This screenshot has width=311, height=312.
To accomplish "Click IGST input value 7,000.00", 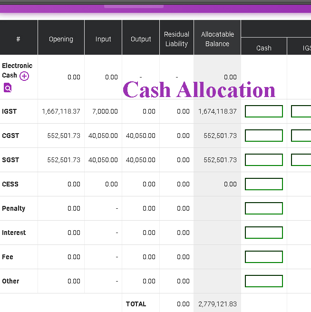I will tap(105, 111).
